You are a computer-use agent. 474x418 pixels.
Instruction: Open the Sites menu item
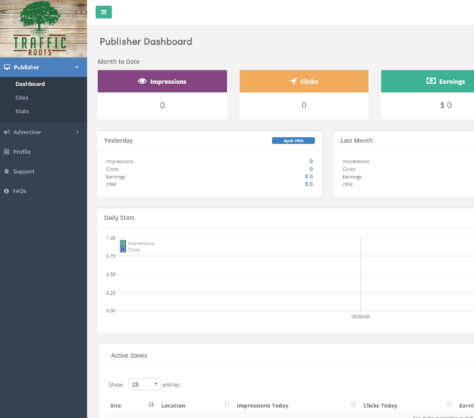point(22,98)
